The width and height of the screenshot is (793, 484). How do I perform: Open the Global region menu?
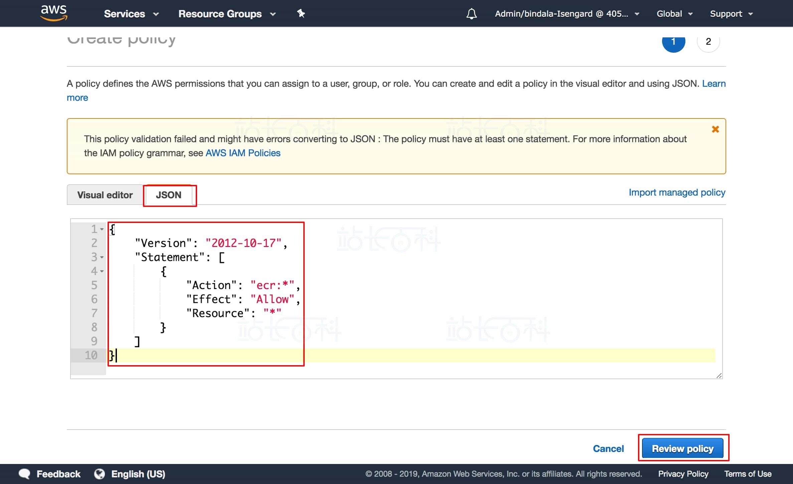(x=674, y=14)
